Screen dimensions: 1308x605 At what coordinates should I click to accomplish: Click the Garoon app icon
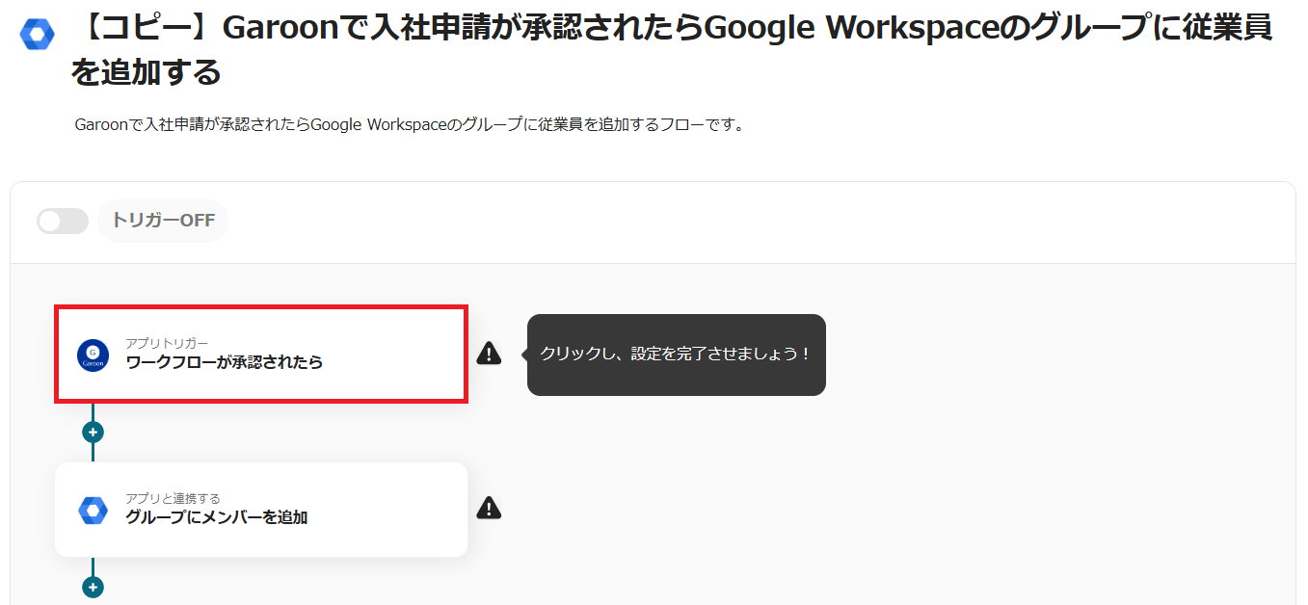tap(93, 355)
